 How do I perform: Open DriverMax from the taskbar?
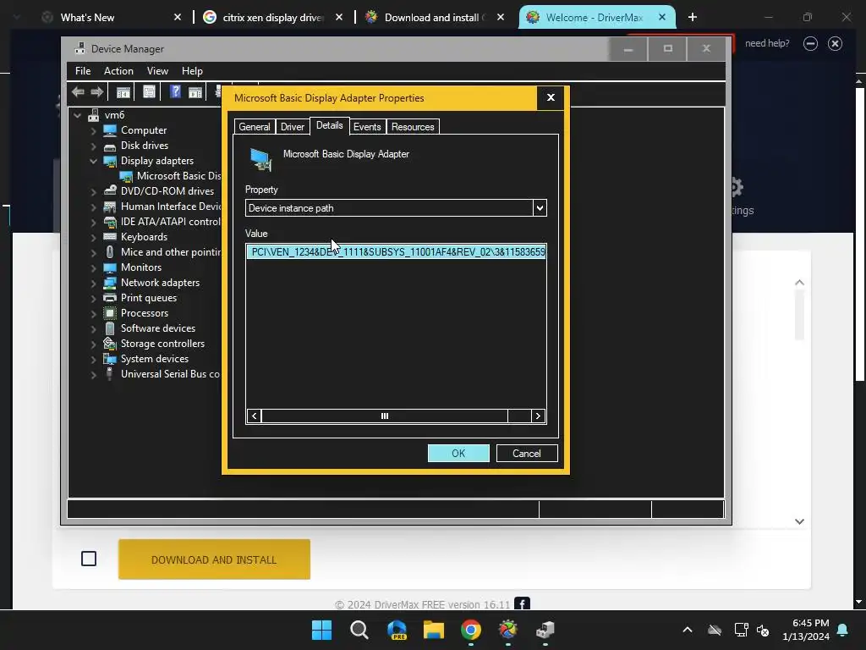pos(508,630)
